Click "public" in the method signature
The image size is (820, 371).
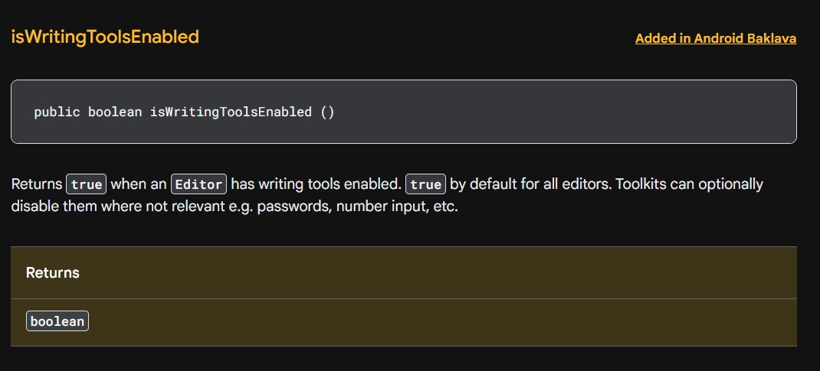(57, 112)
